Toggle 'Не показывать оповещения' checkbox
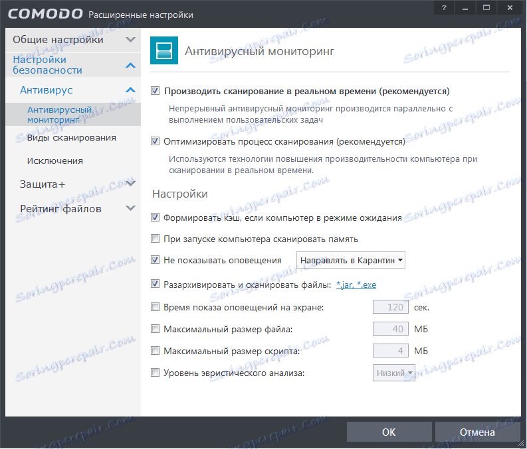The width and height of the screenshot is (527, 449). (155, 259)
